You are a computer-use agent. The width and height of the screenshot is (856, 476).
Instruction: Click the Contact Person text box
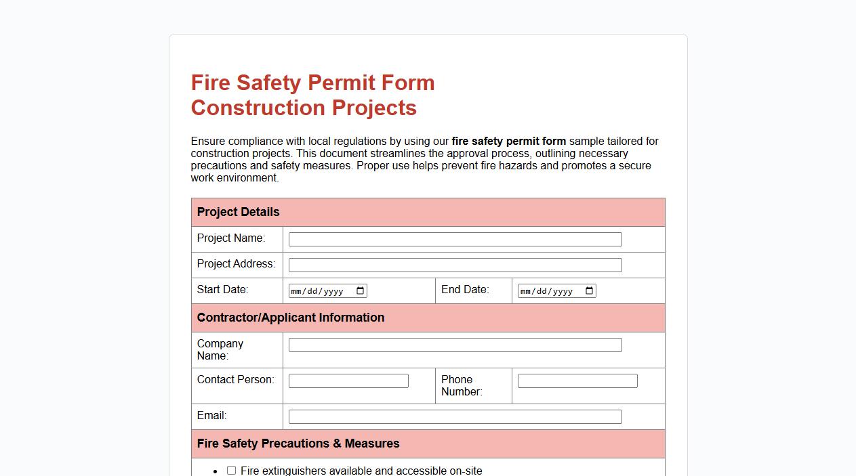pos(348,381)
